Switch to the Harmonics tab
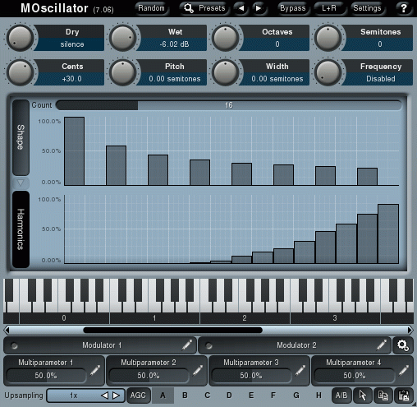This screenshot has height=407, width=417. [21, 229]
